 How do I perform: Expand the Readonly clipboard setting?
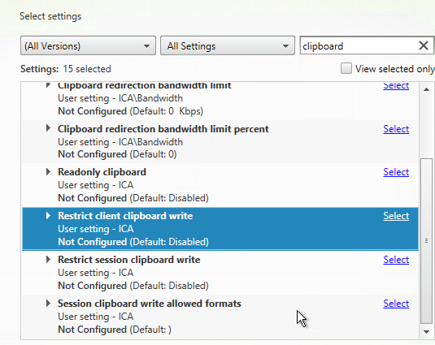(48, 171)
